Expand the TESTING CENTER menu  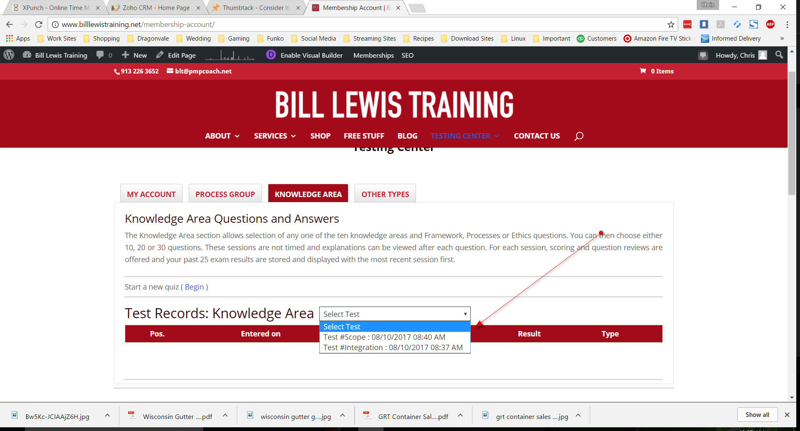(465, 136)
